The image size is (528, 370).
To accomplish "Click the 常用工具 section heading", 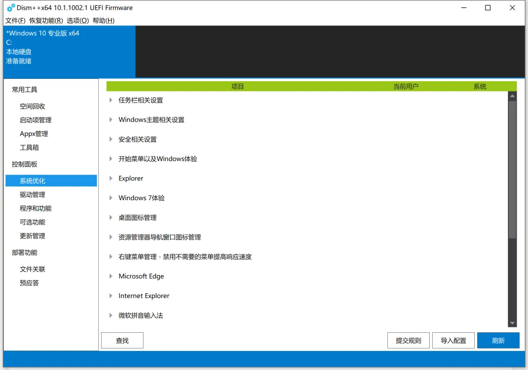I will click(x=24, y=90).
